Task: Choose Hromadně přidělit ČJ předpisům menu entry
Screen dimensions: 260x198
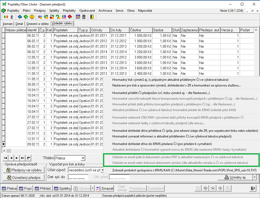Action: (161, 93)
